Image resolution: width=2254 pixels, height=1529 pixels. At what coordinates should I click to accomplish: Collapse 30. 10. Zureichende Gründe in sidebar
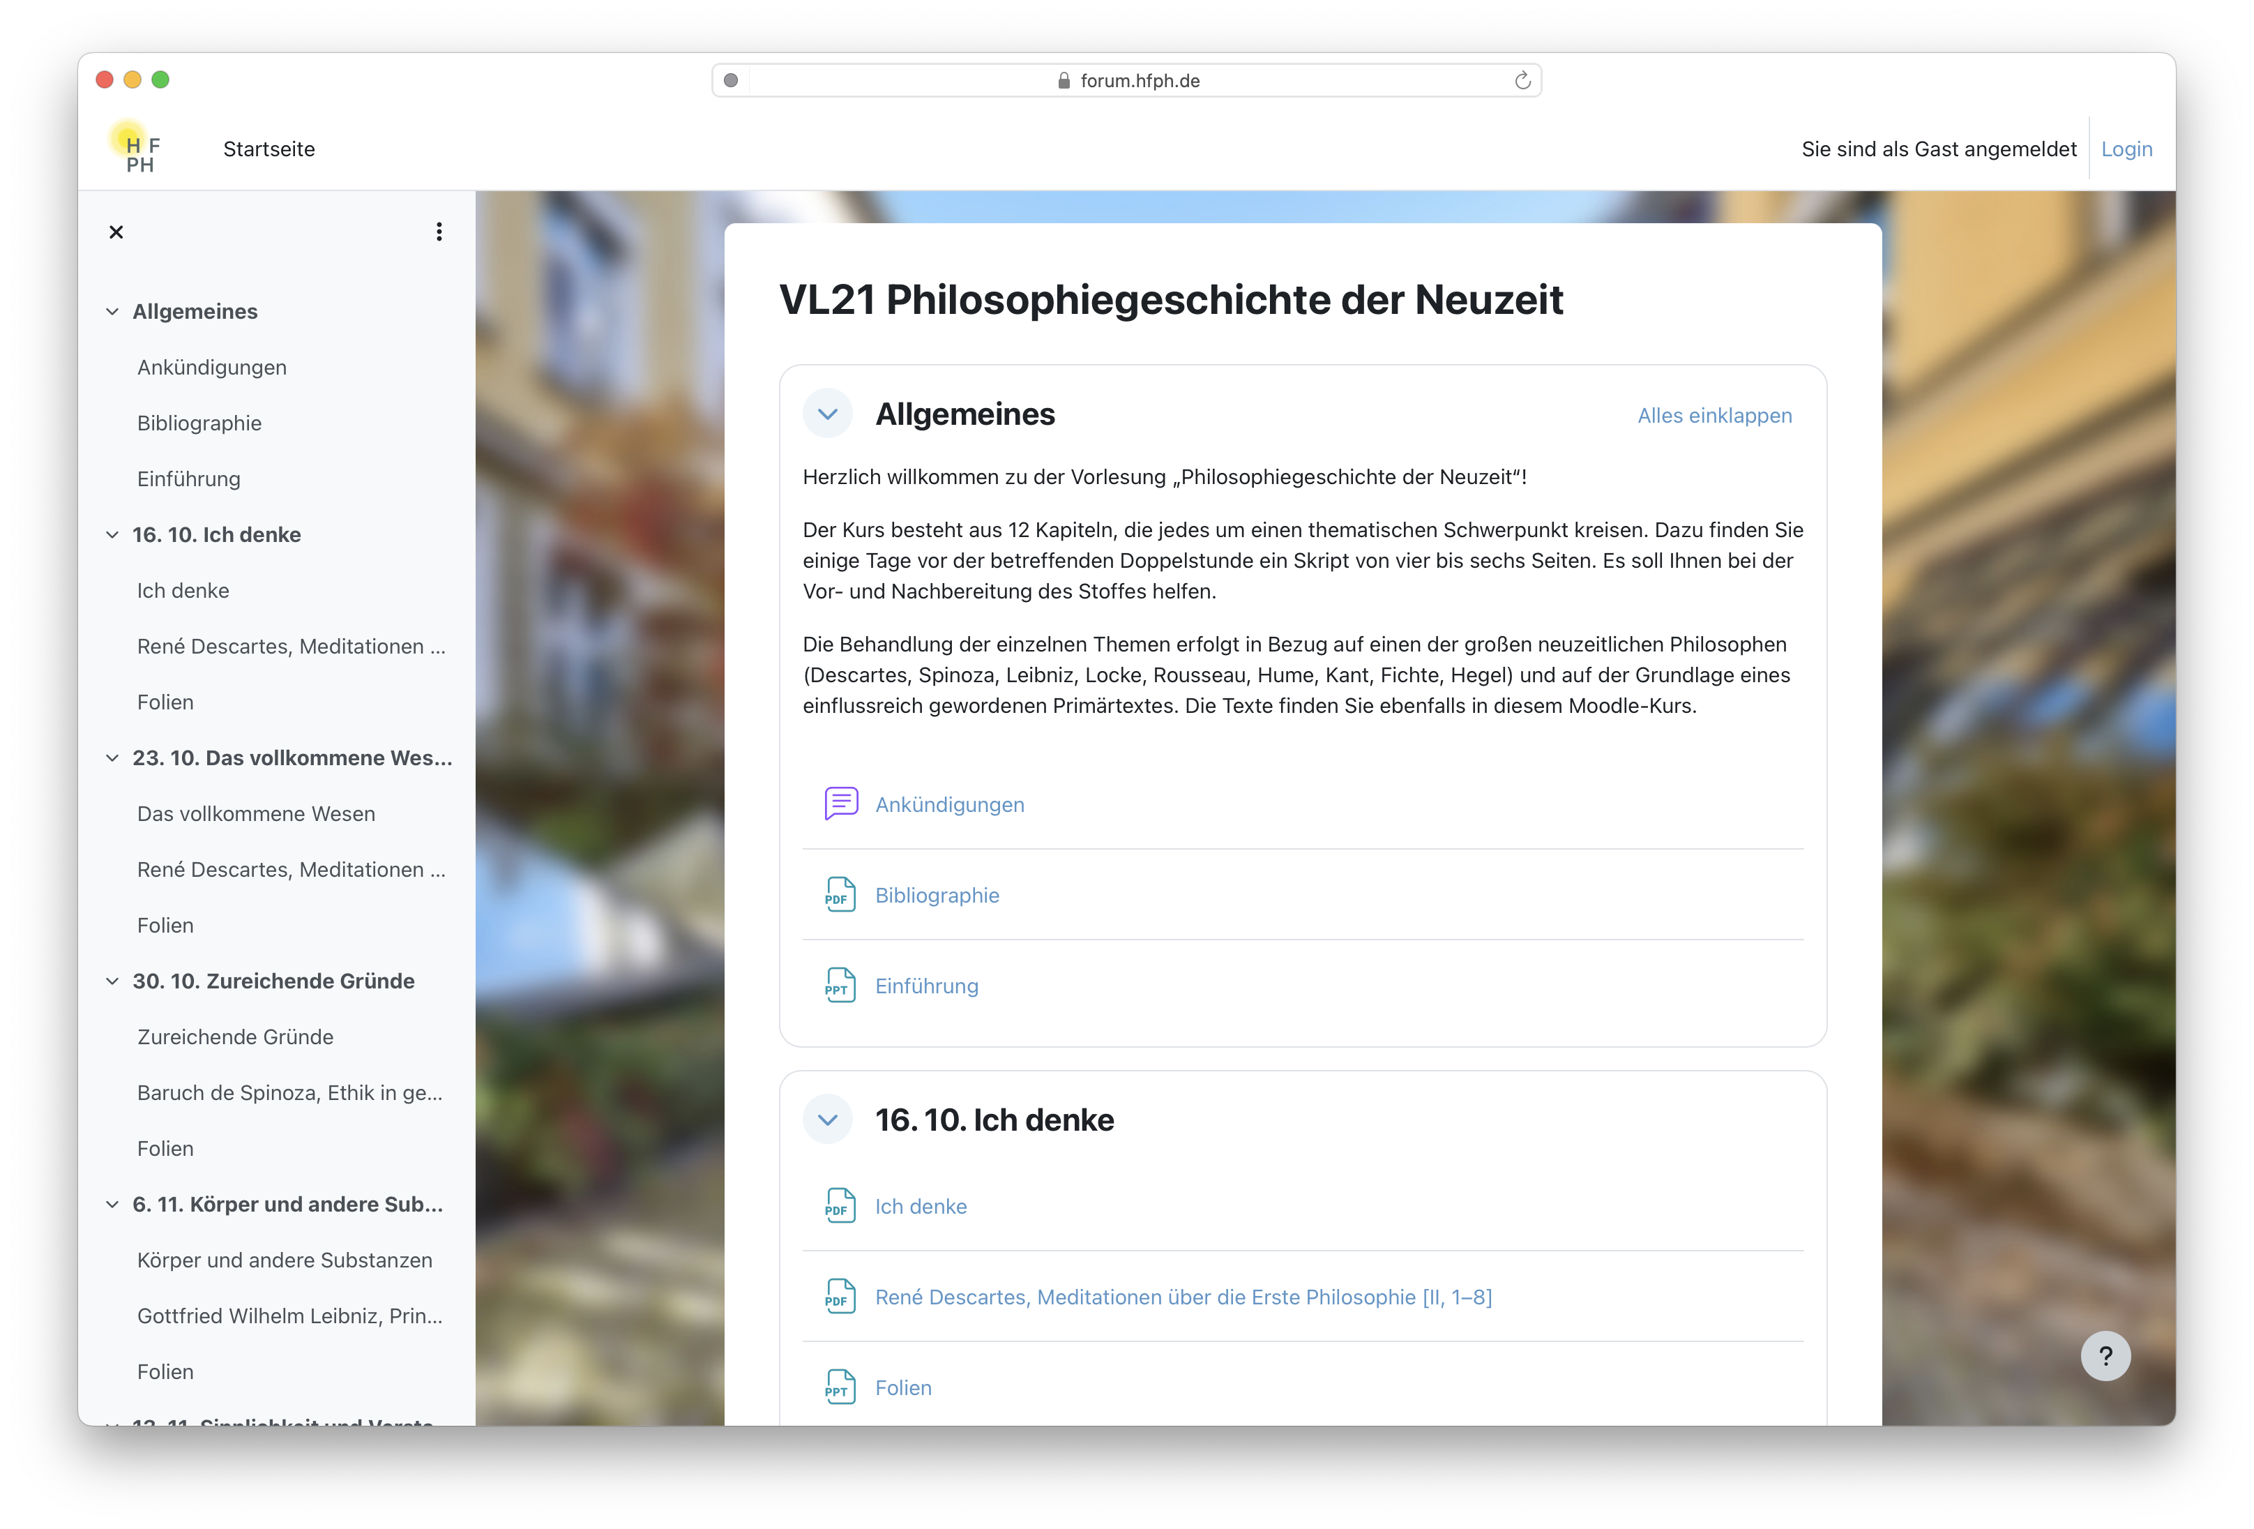[x=112, y=981]
